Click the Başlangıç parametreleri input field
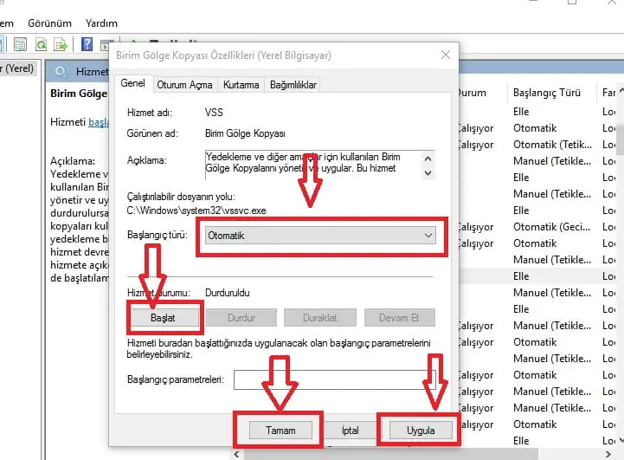The height and width of the screenshot is (460, 624). (x=335, y=379)
